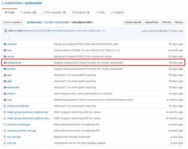
Task: Click the file icon for cloud_provider.go
Action: pos(5,106)
